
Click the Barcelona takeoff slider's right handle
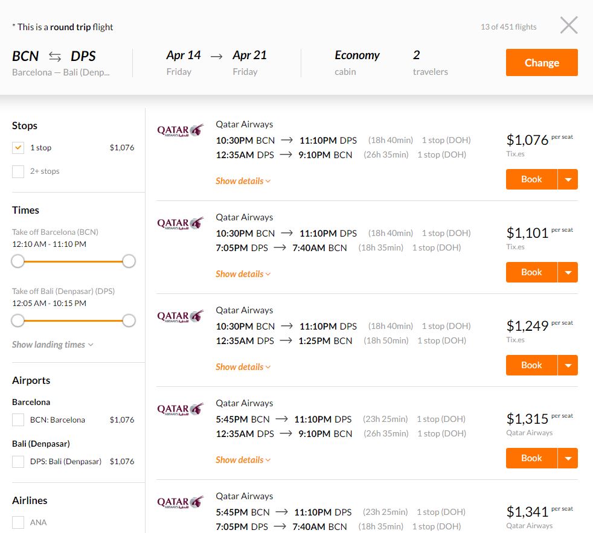(x=129, y=261)
